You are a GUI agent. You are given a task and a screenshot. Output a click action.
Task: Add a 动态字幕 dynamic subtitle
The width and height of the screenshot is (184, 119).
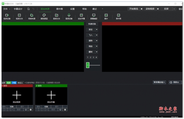[x=81, y=16]
